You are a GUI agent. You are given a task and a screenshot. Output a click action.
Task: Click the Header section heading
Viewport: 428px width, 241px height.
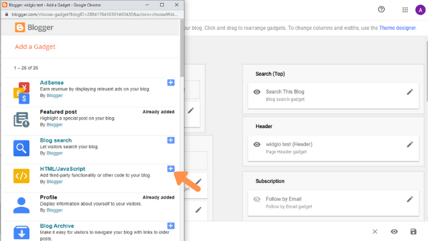264,126
